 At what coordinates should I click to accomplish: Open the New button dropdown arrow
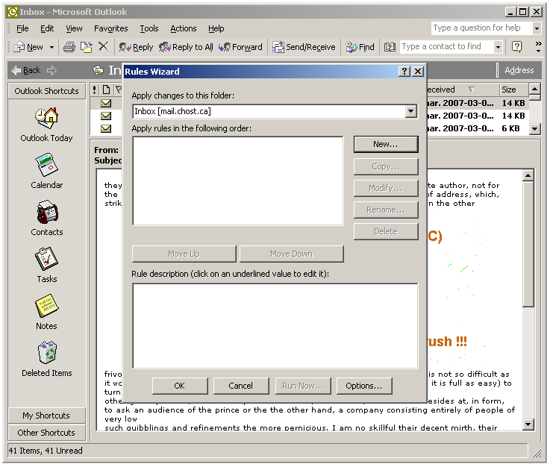point(51,47)
